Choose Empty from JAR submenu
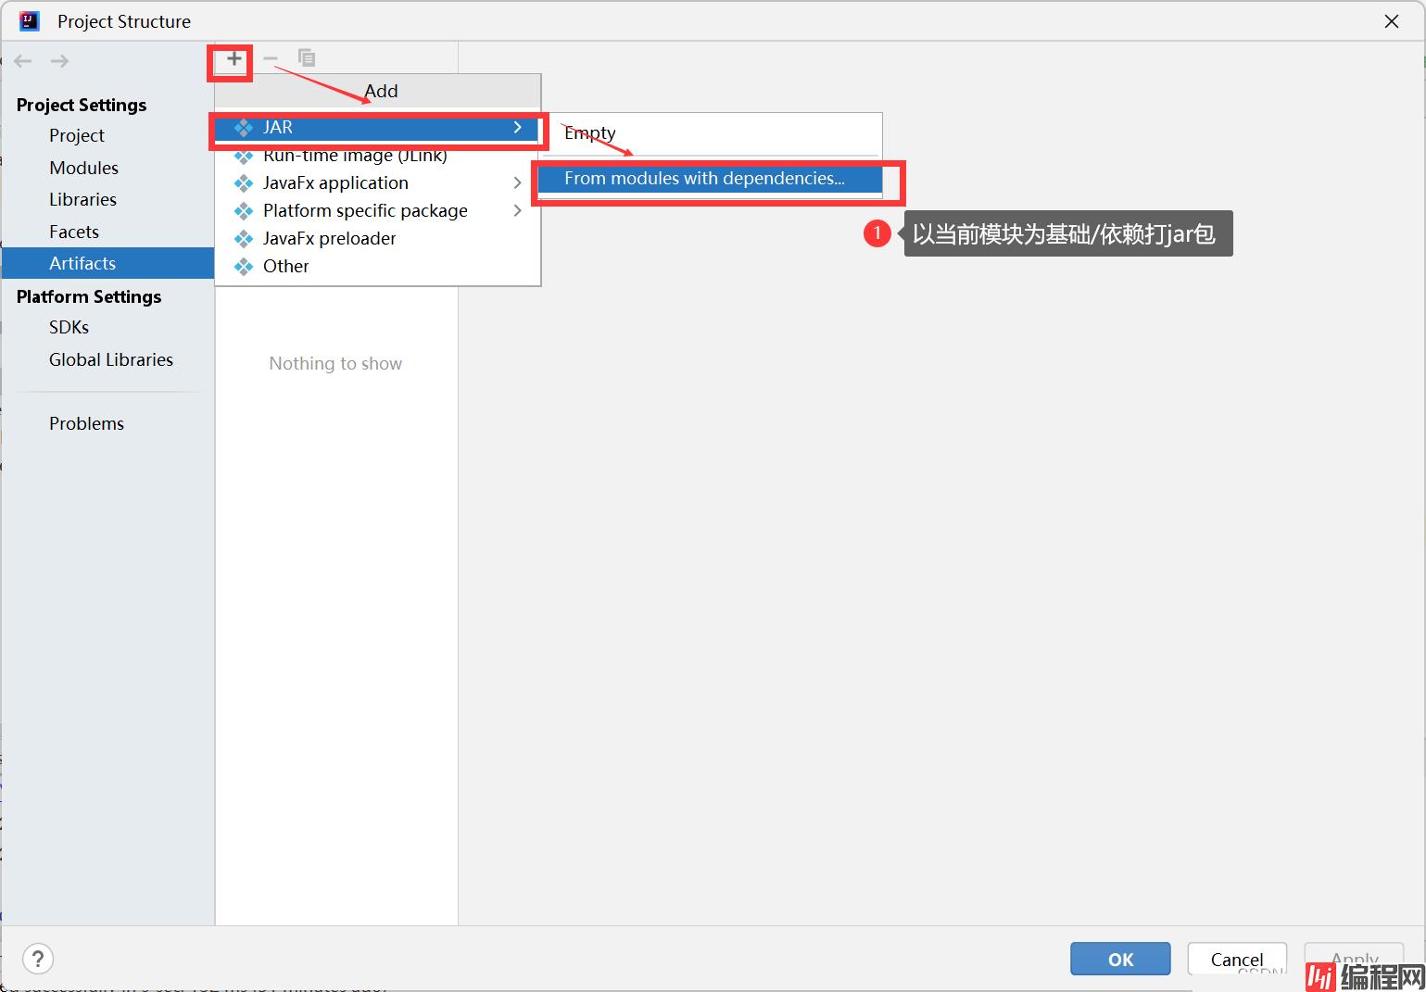 pos(710,133)
